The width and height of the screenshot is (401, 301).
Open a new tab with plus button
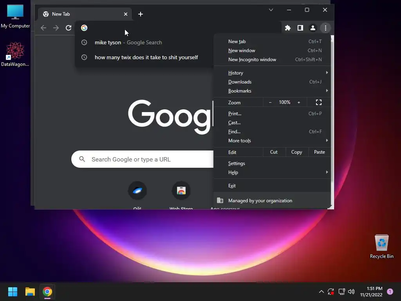tap(141, 14)
